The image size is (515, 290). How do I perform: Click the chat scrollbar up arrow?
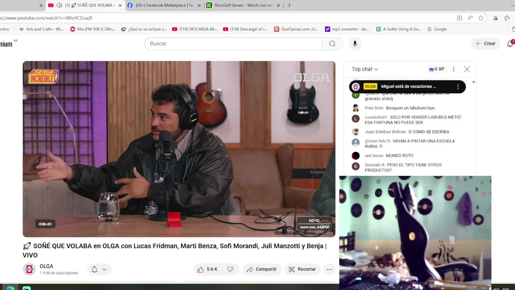[x=474, y=82]
